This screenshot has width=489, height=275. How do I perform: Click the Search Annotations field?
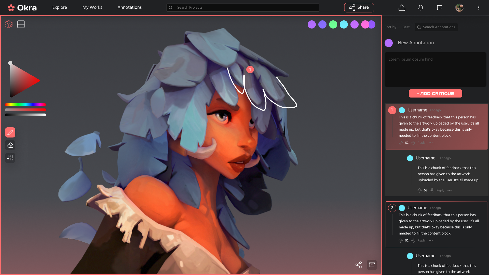point(436,27)
